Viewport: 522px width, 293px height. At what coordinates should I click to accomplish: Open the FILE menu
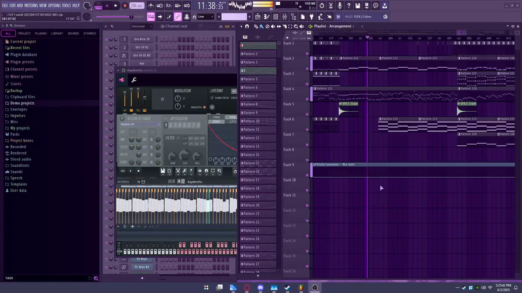[5, 6]
